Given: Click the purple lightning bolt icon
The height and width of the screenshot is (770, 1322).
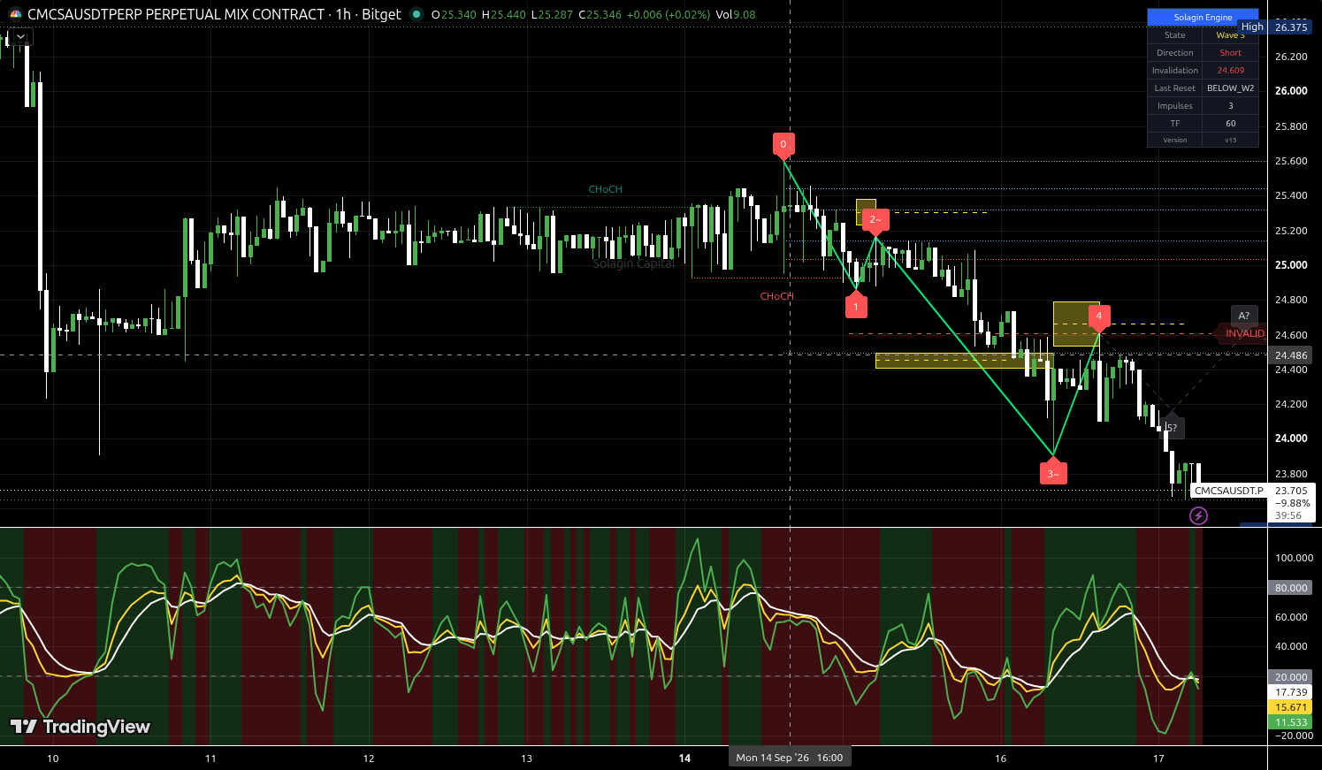Looking at the screenshot, I should pyautogui.click(x=1198, y=515).
